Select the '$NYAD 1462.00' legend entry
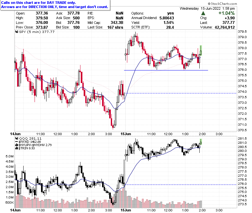The image size is (252, 213). click(30, 142)
